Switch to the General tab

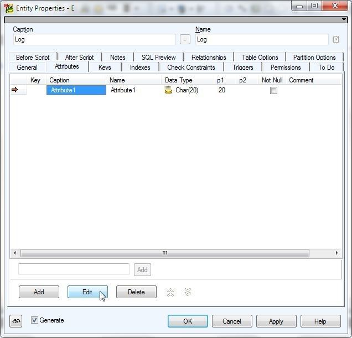click(x=27, y=67)
